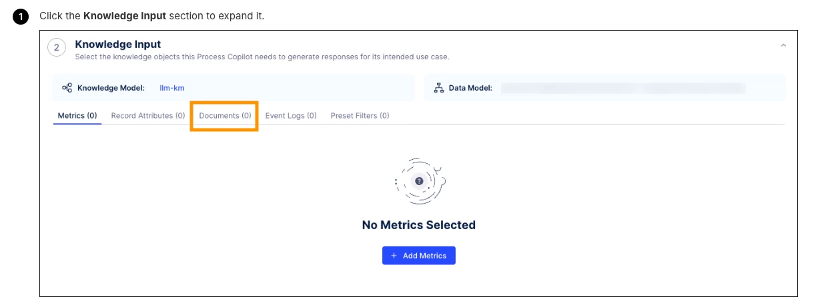Collapse the Knowledge Input section chevron

point(783,45)
